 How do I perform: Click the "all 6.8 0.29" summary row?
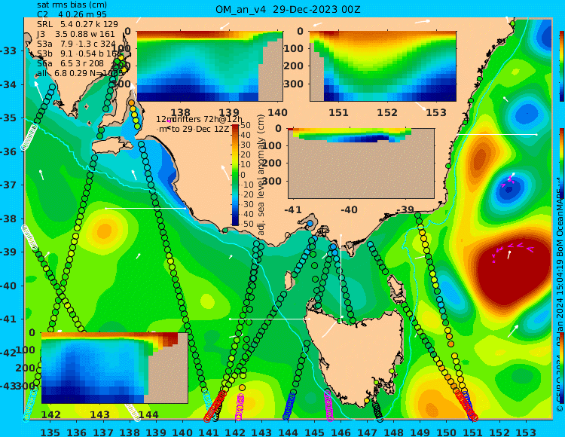[80, 73]
